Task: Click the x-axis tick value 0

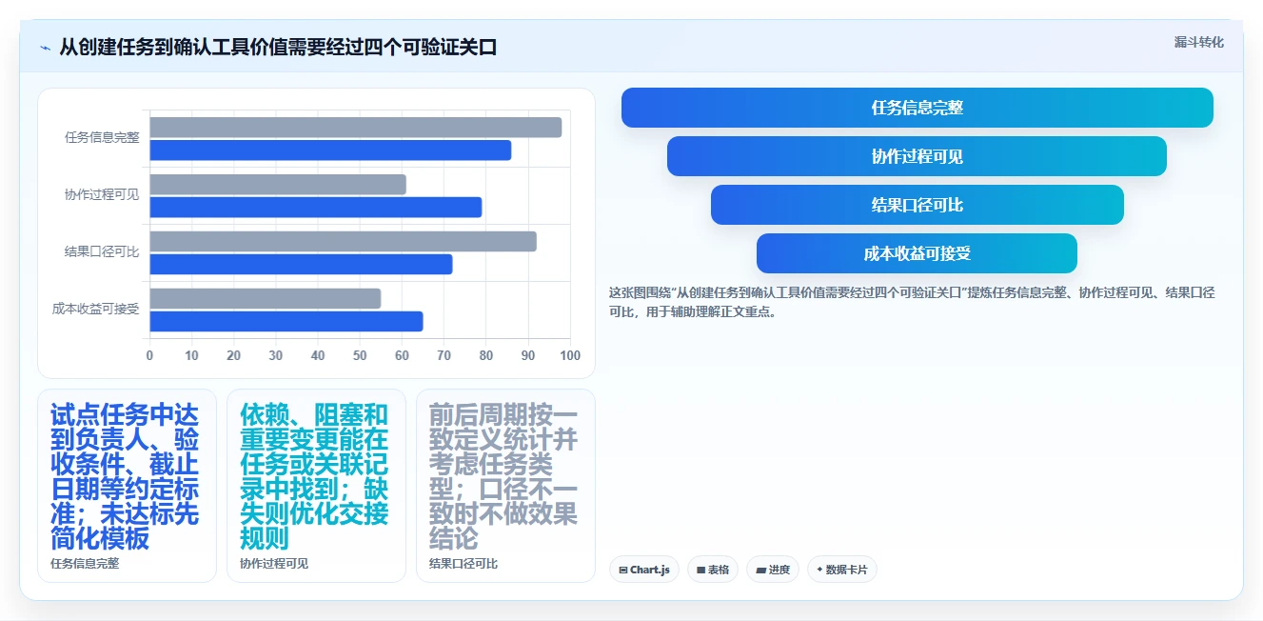Action: pos(149,356)
